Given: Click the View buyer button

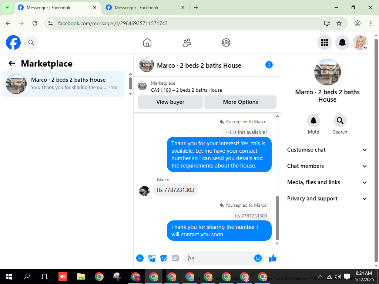Looking at the screenshot, I should [x=170, y=102].
